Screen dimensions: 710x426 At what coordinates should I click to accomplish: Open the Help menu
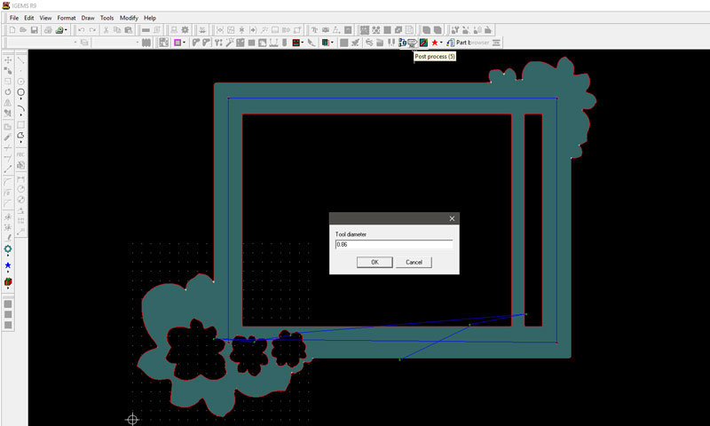[150, 18]
